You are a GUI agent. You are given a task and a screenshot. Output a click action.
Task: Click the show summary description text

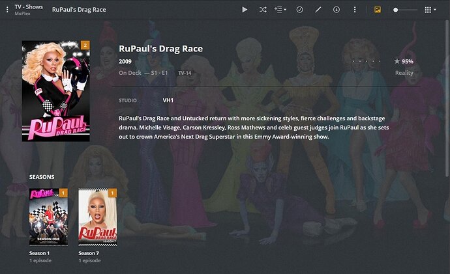pyautogui.click(x=254, y=128)
